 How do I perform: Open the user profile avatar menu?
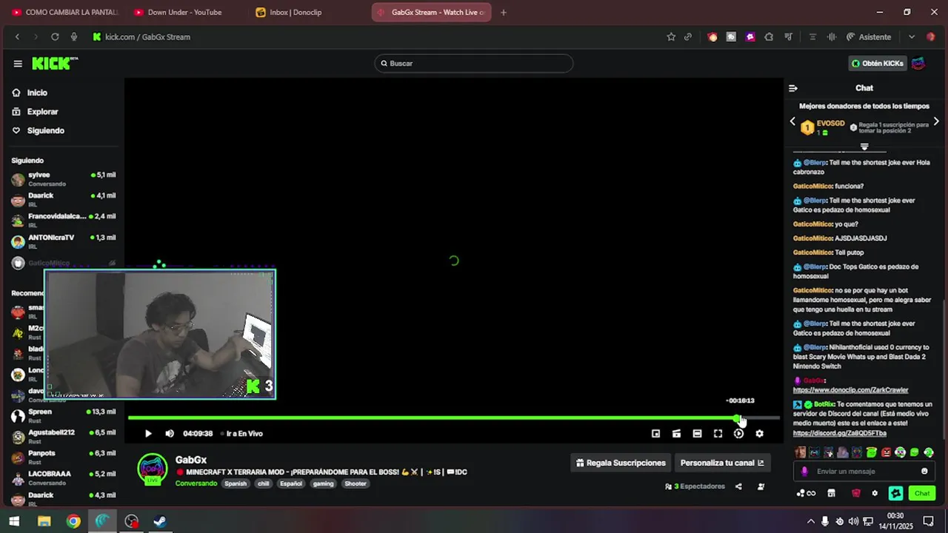[918, 64]
